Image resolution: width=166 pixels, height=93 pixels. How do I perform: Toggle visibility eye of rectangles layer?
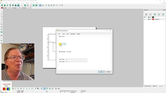[145, 19]
